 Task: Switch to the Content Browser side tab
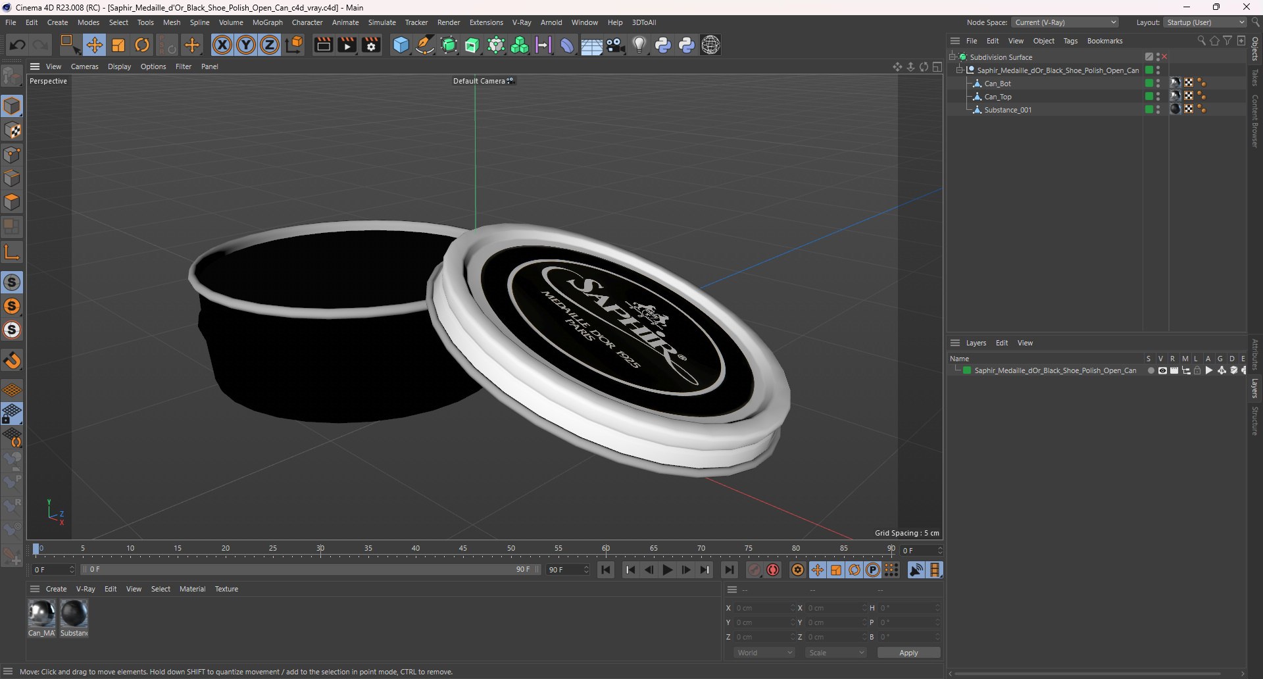pos(1255,121)
